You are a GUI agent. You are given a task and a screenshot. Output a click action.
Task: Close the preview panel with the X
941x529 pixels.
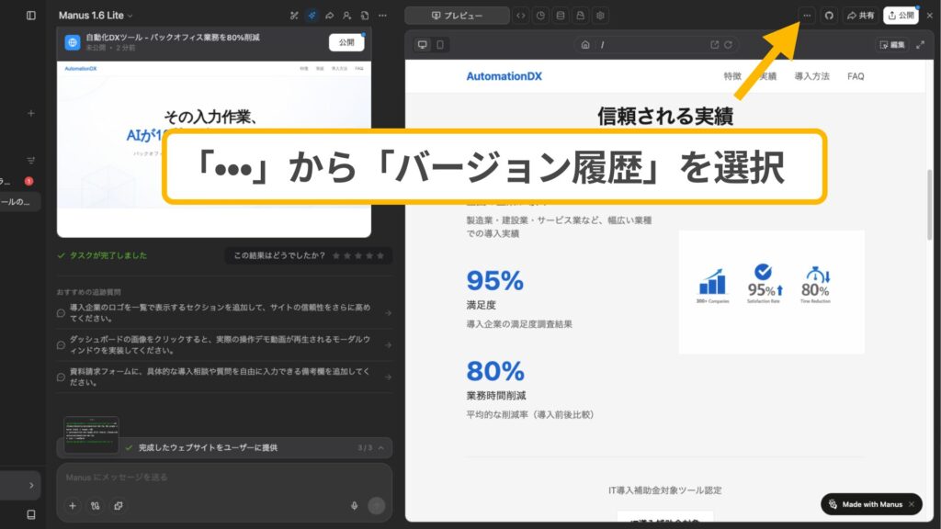click(930, 16)
